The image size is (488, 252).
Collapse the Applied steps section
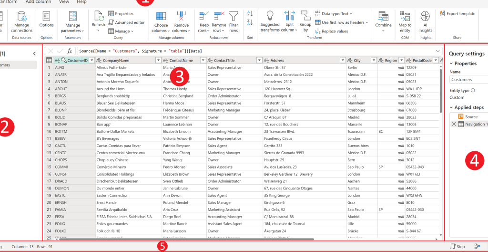pyautogui.click(x=451, y=107)
